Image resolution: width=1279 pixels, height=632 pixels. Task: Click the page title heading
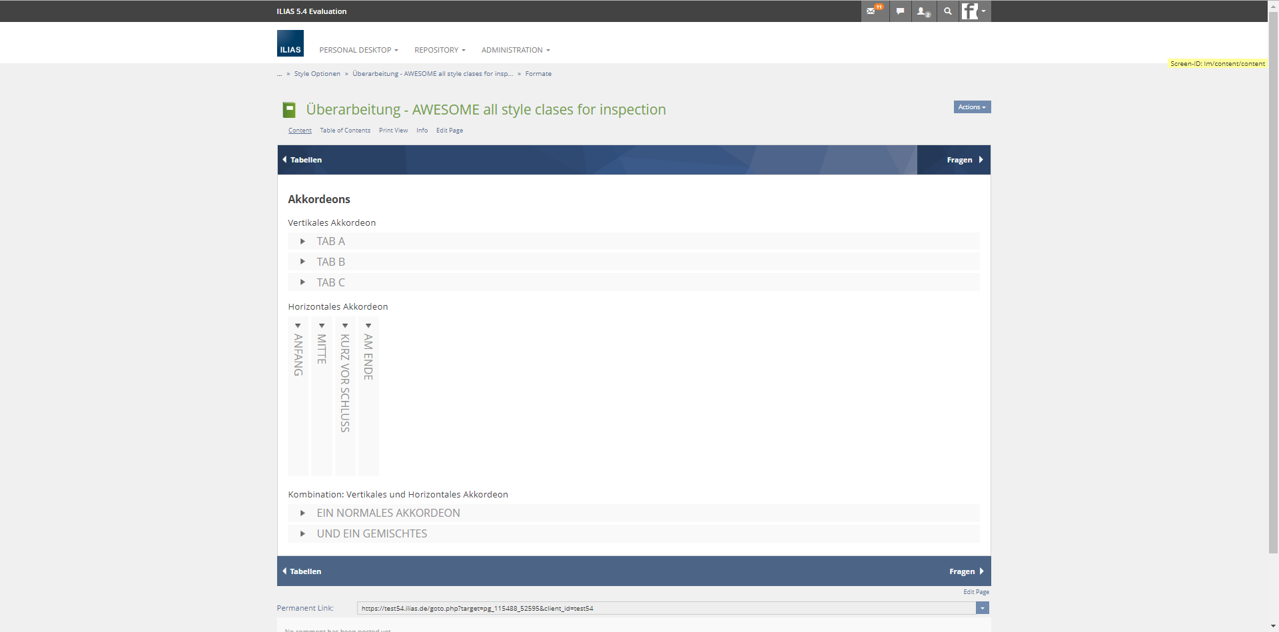tap(486, 110)
